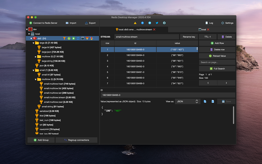Click the Reload Value button
This screenshot has height=164, width=262.
tap(217, 56)
